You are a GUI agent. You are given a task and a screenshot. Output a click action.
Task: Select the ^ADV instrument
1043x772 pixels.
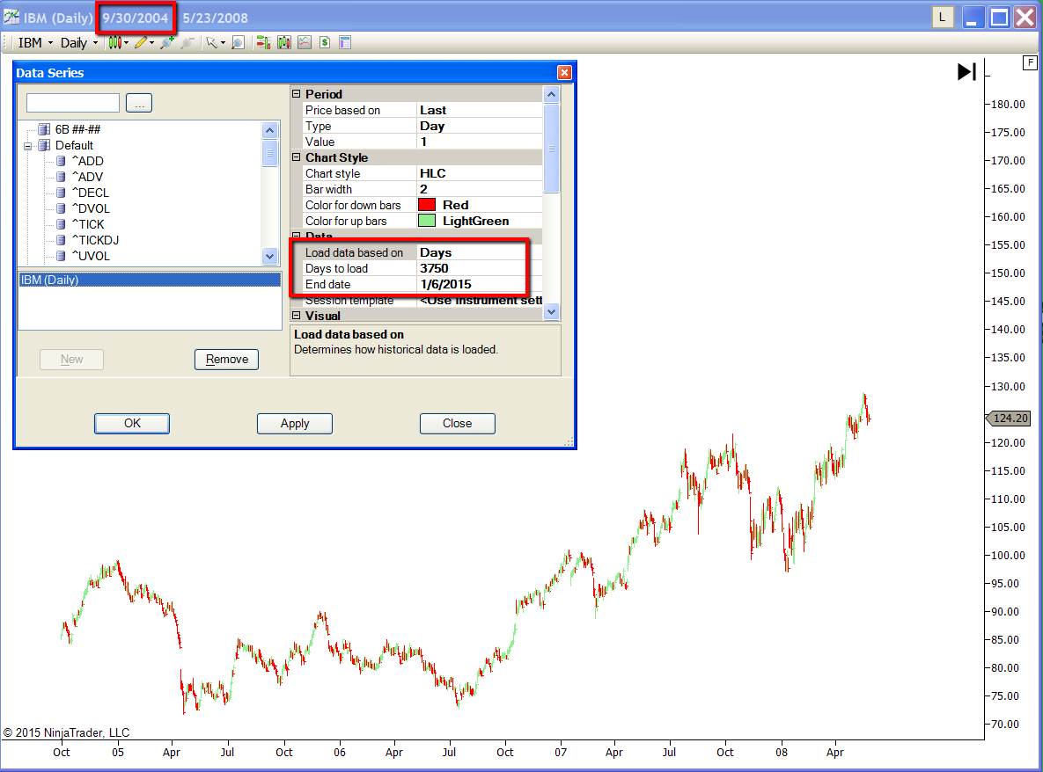click(88, 178)
